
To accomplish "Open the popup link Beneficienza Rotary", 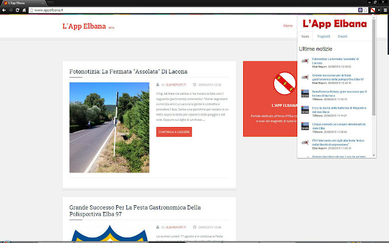I will coord(339,94).
